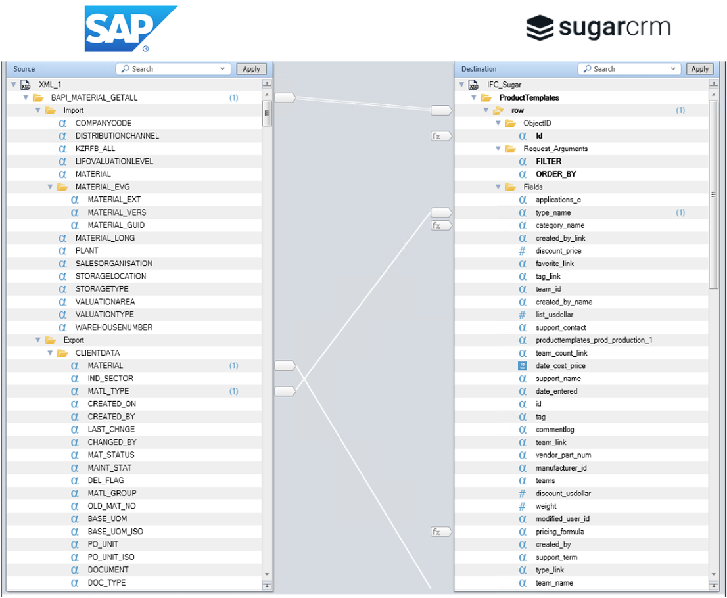Image resolution: width=727 pixels, height=598 pixels.
Task: Click the XSD schema icon beside IFC_Sugar
Action: coord(473,84)
